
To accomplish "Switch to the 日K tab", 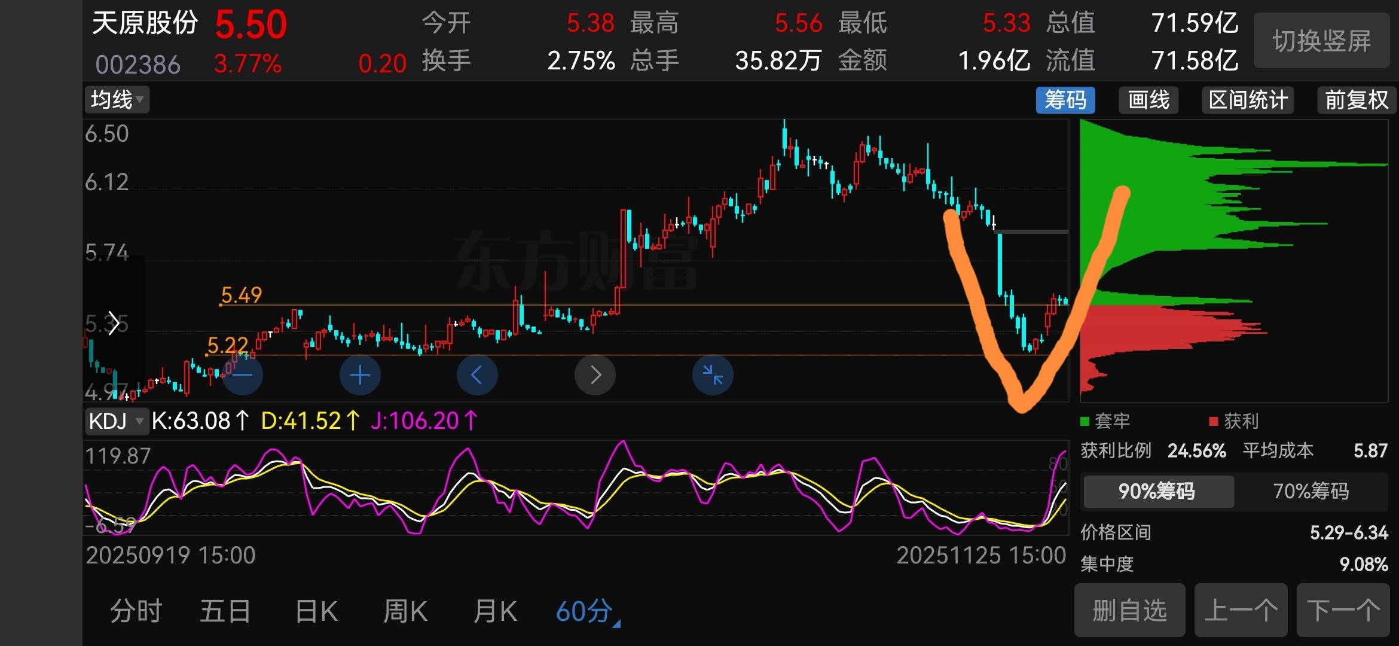I will pyautogui.click(x=316, y=612).
